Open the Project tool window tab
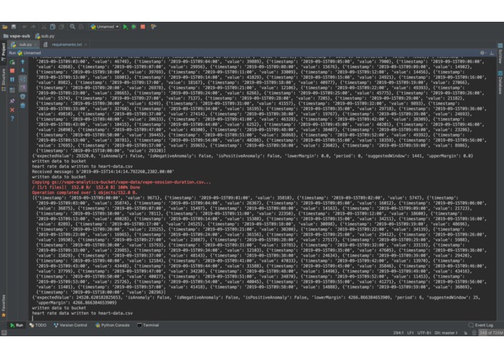This screenshot has height=358, width=504. tap(4, 51)
